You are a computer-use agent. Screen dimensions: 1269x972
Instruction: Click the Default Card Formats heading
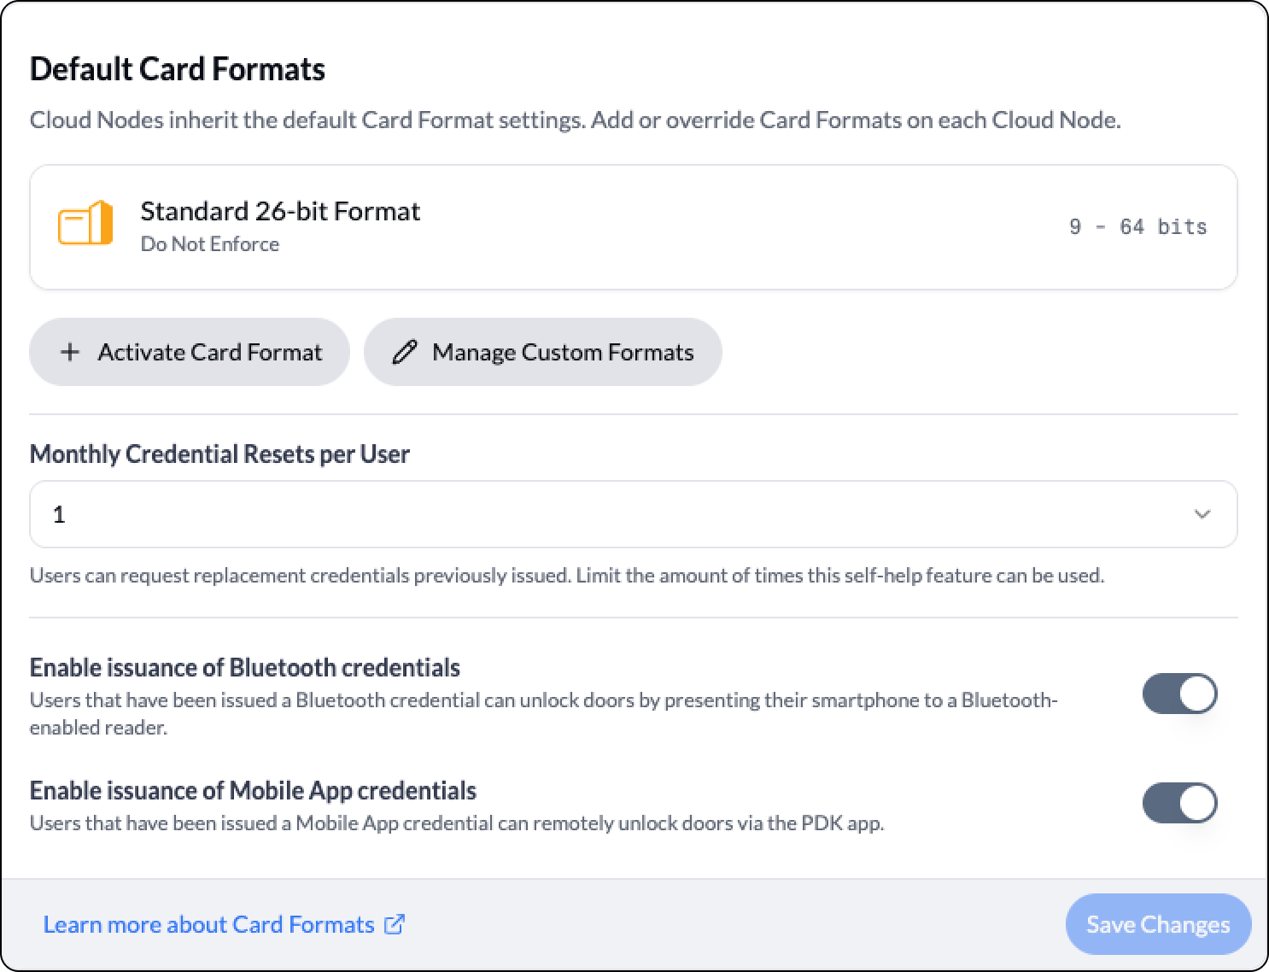point(178,68)
